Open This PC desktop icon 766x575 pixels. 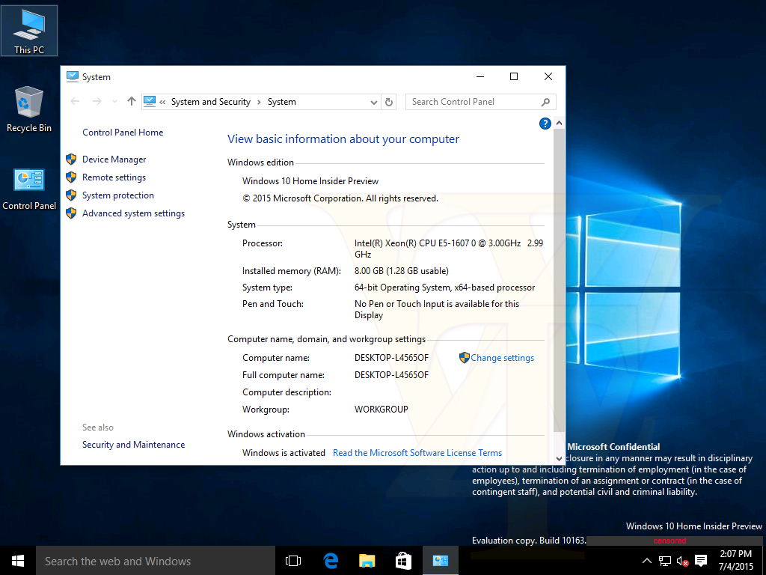[29, 31]
